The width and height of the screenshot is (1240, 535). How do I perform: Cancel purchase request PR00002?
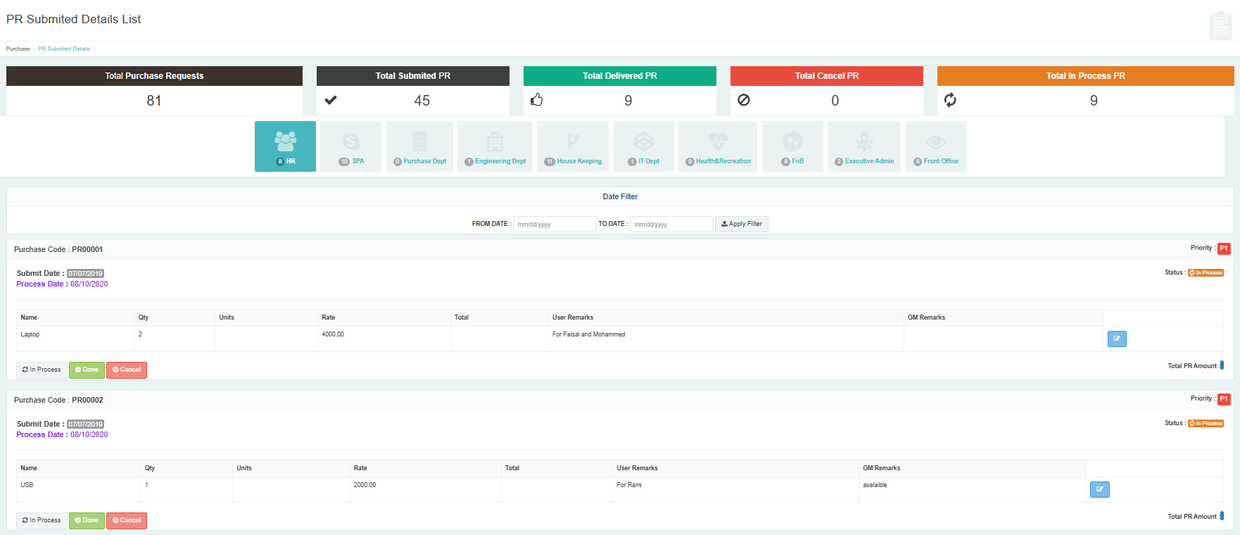127,521
